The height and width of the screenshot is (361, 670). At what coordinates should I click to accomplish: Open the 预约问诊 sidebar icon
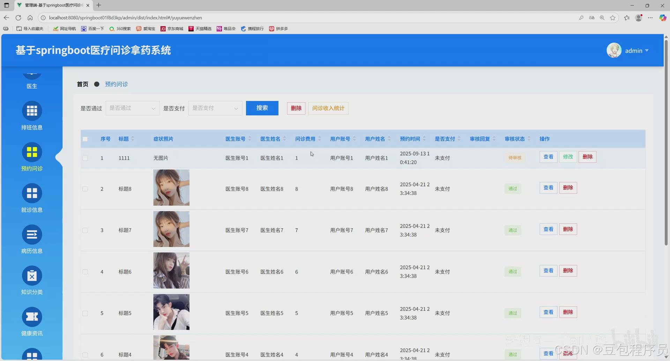[x=32, y=152]
